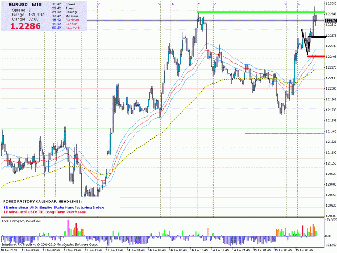Click the 1.23080 price axis label
The image size is (337, 253).
coord(331,3)
